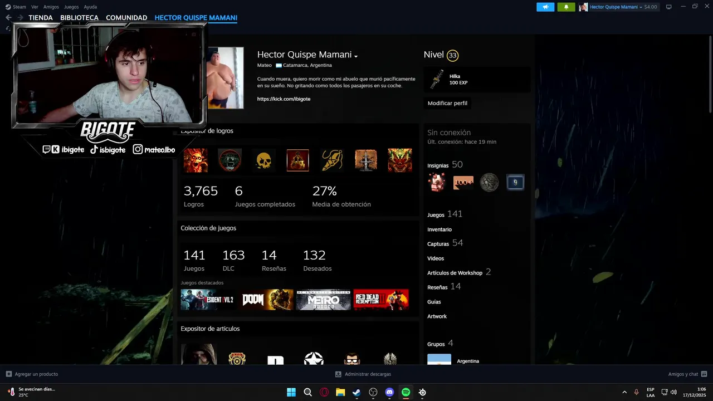Open OBS Studio from the taskbar
Viewport: 713px width, 401px height.
(373, 392)
